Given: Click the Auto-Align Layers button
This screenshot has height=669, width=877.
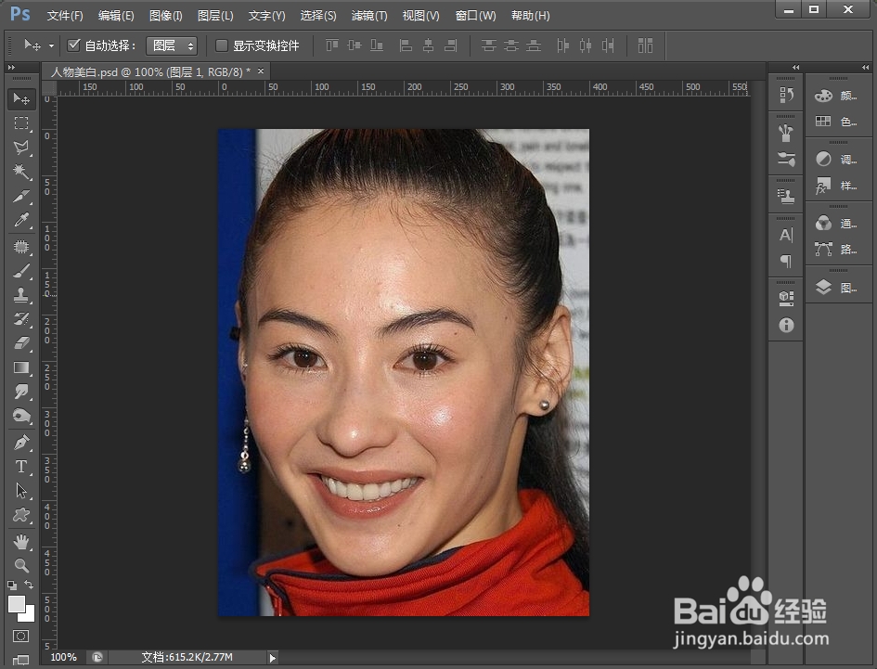Looking at the screenshot, I should tap(645, 45).
